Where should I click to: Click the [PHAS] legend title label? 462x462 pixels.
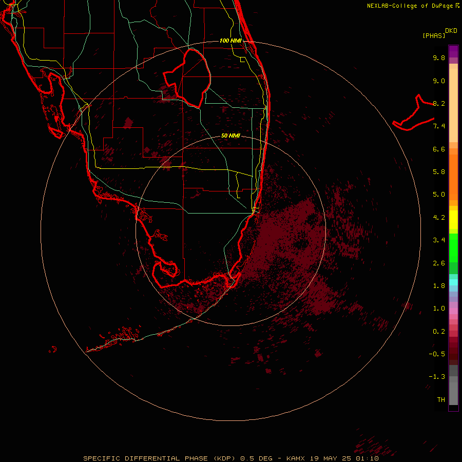coord(434,35)
